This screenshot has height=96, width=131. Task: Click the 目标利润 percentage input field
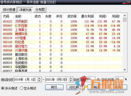click(119, 79)
